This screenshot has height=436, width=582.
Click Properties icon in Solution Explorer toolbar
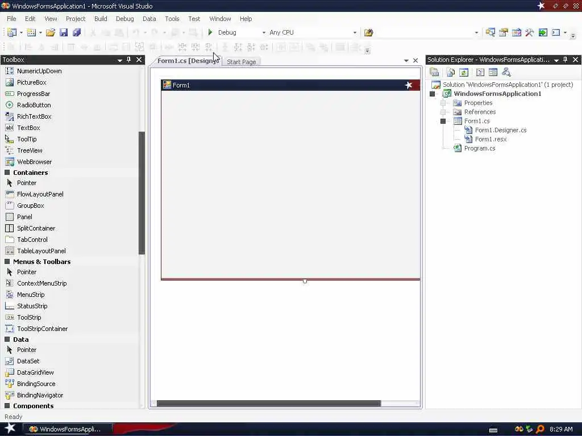coord(434,72)
